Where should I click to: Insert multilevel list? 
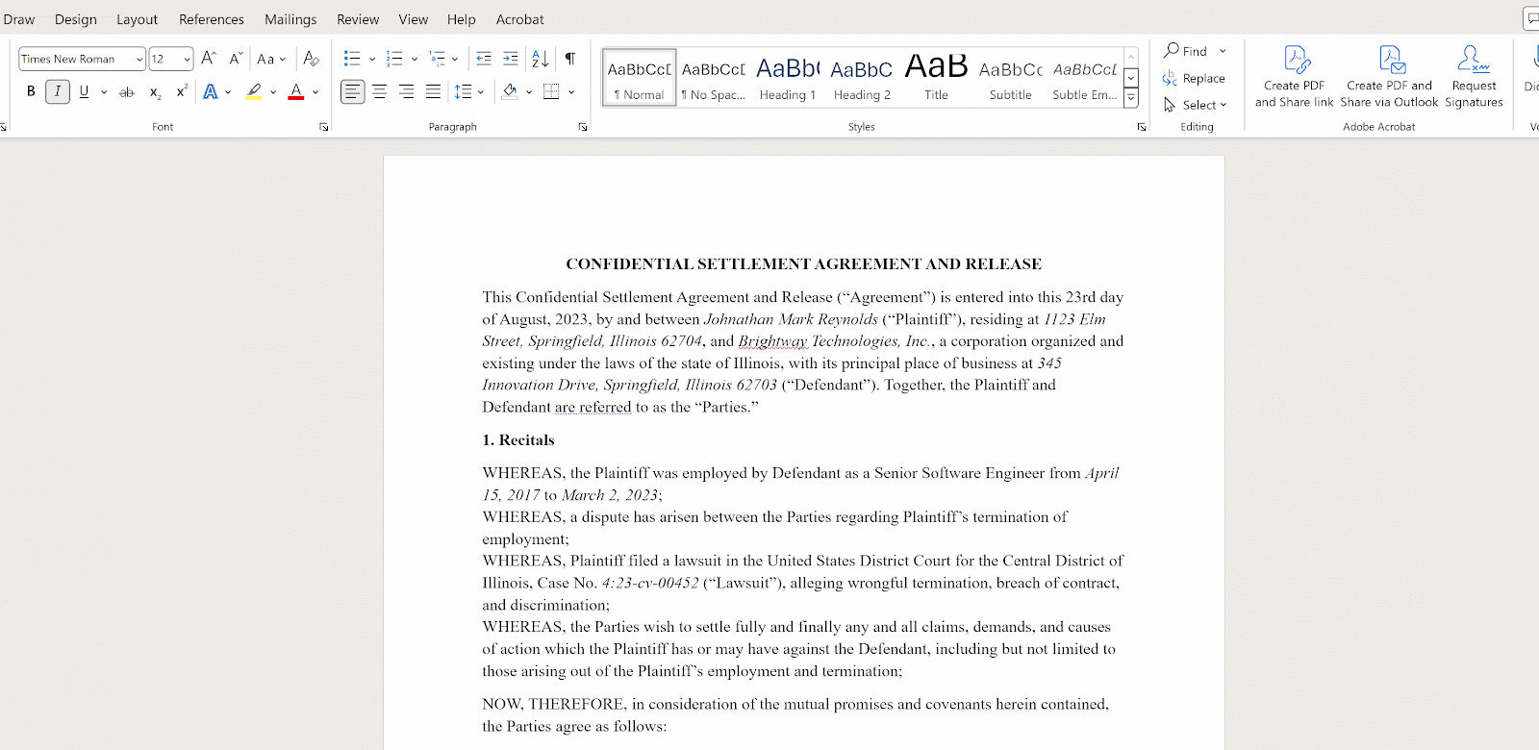[x=437, y=59]
